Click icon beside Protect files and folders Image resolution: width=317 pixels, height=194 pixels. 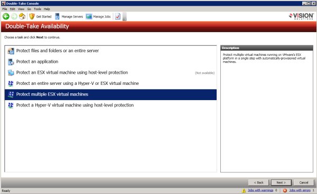(11, 51)
